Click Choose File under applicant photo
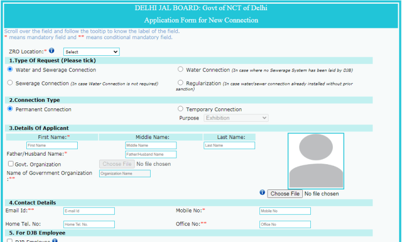The image size is (402, 242). click(x=285, y=194)
